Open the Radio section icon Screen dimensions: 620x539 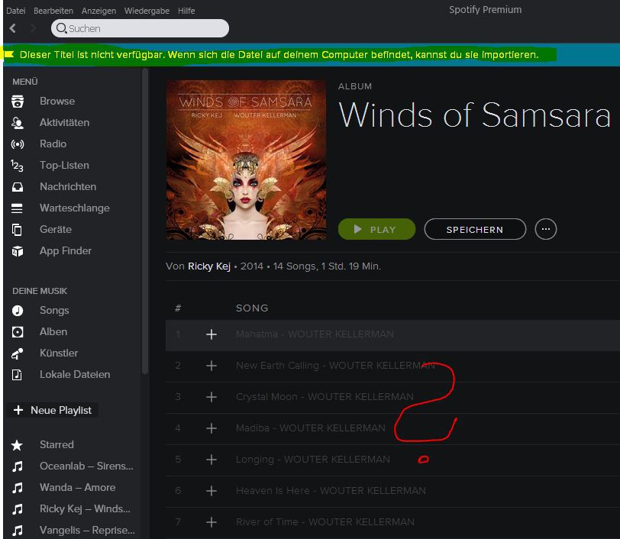[17, 144]
